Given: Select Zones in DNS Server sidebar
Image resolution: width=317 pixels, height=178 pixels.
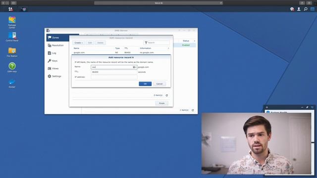Looking at the screenshot, I should point(58,38).
